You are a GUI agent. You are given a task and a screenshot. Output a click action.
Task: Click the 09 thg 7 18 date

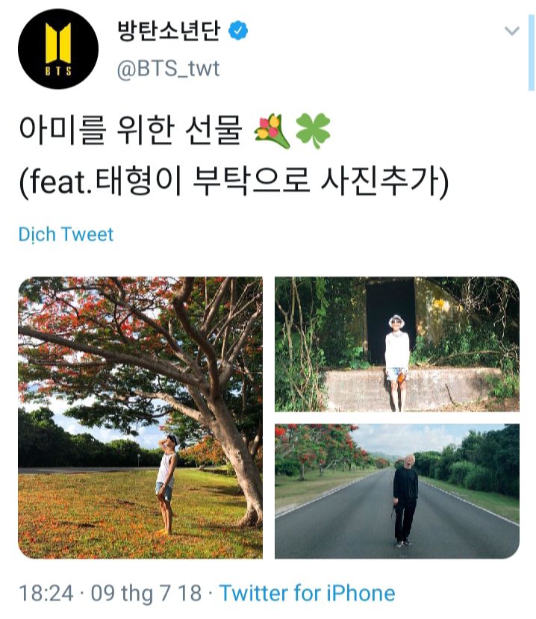(146, 594)
